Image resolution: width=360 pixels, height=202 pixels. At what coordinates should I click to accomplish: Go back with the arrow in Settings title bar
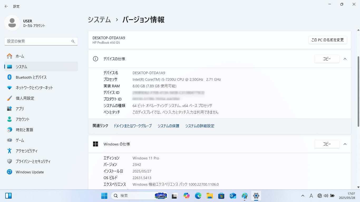[x=6, y=6]
